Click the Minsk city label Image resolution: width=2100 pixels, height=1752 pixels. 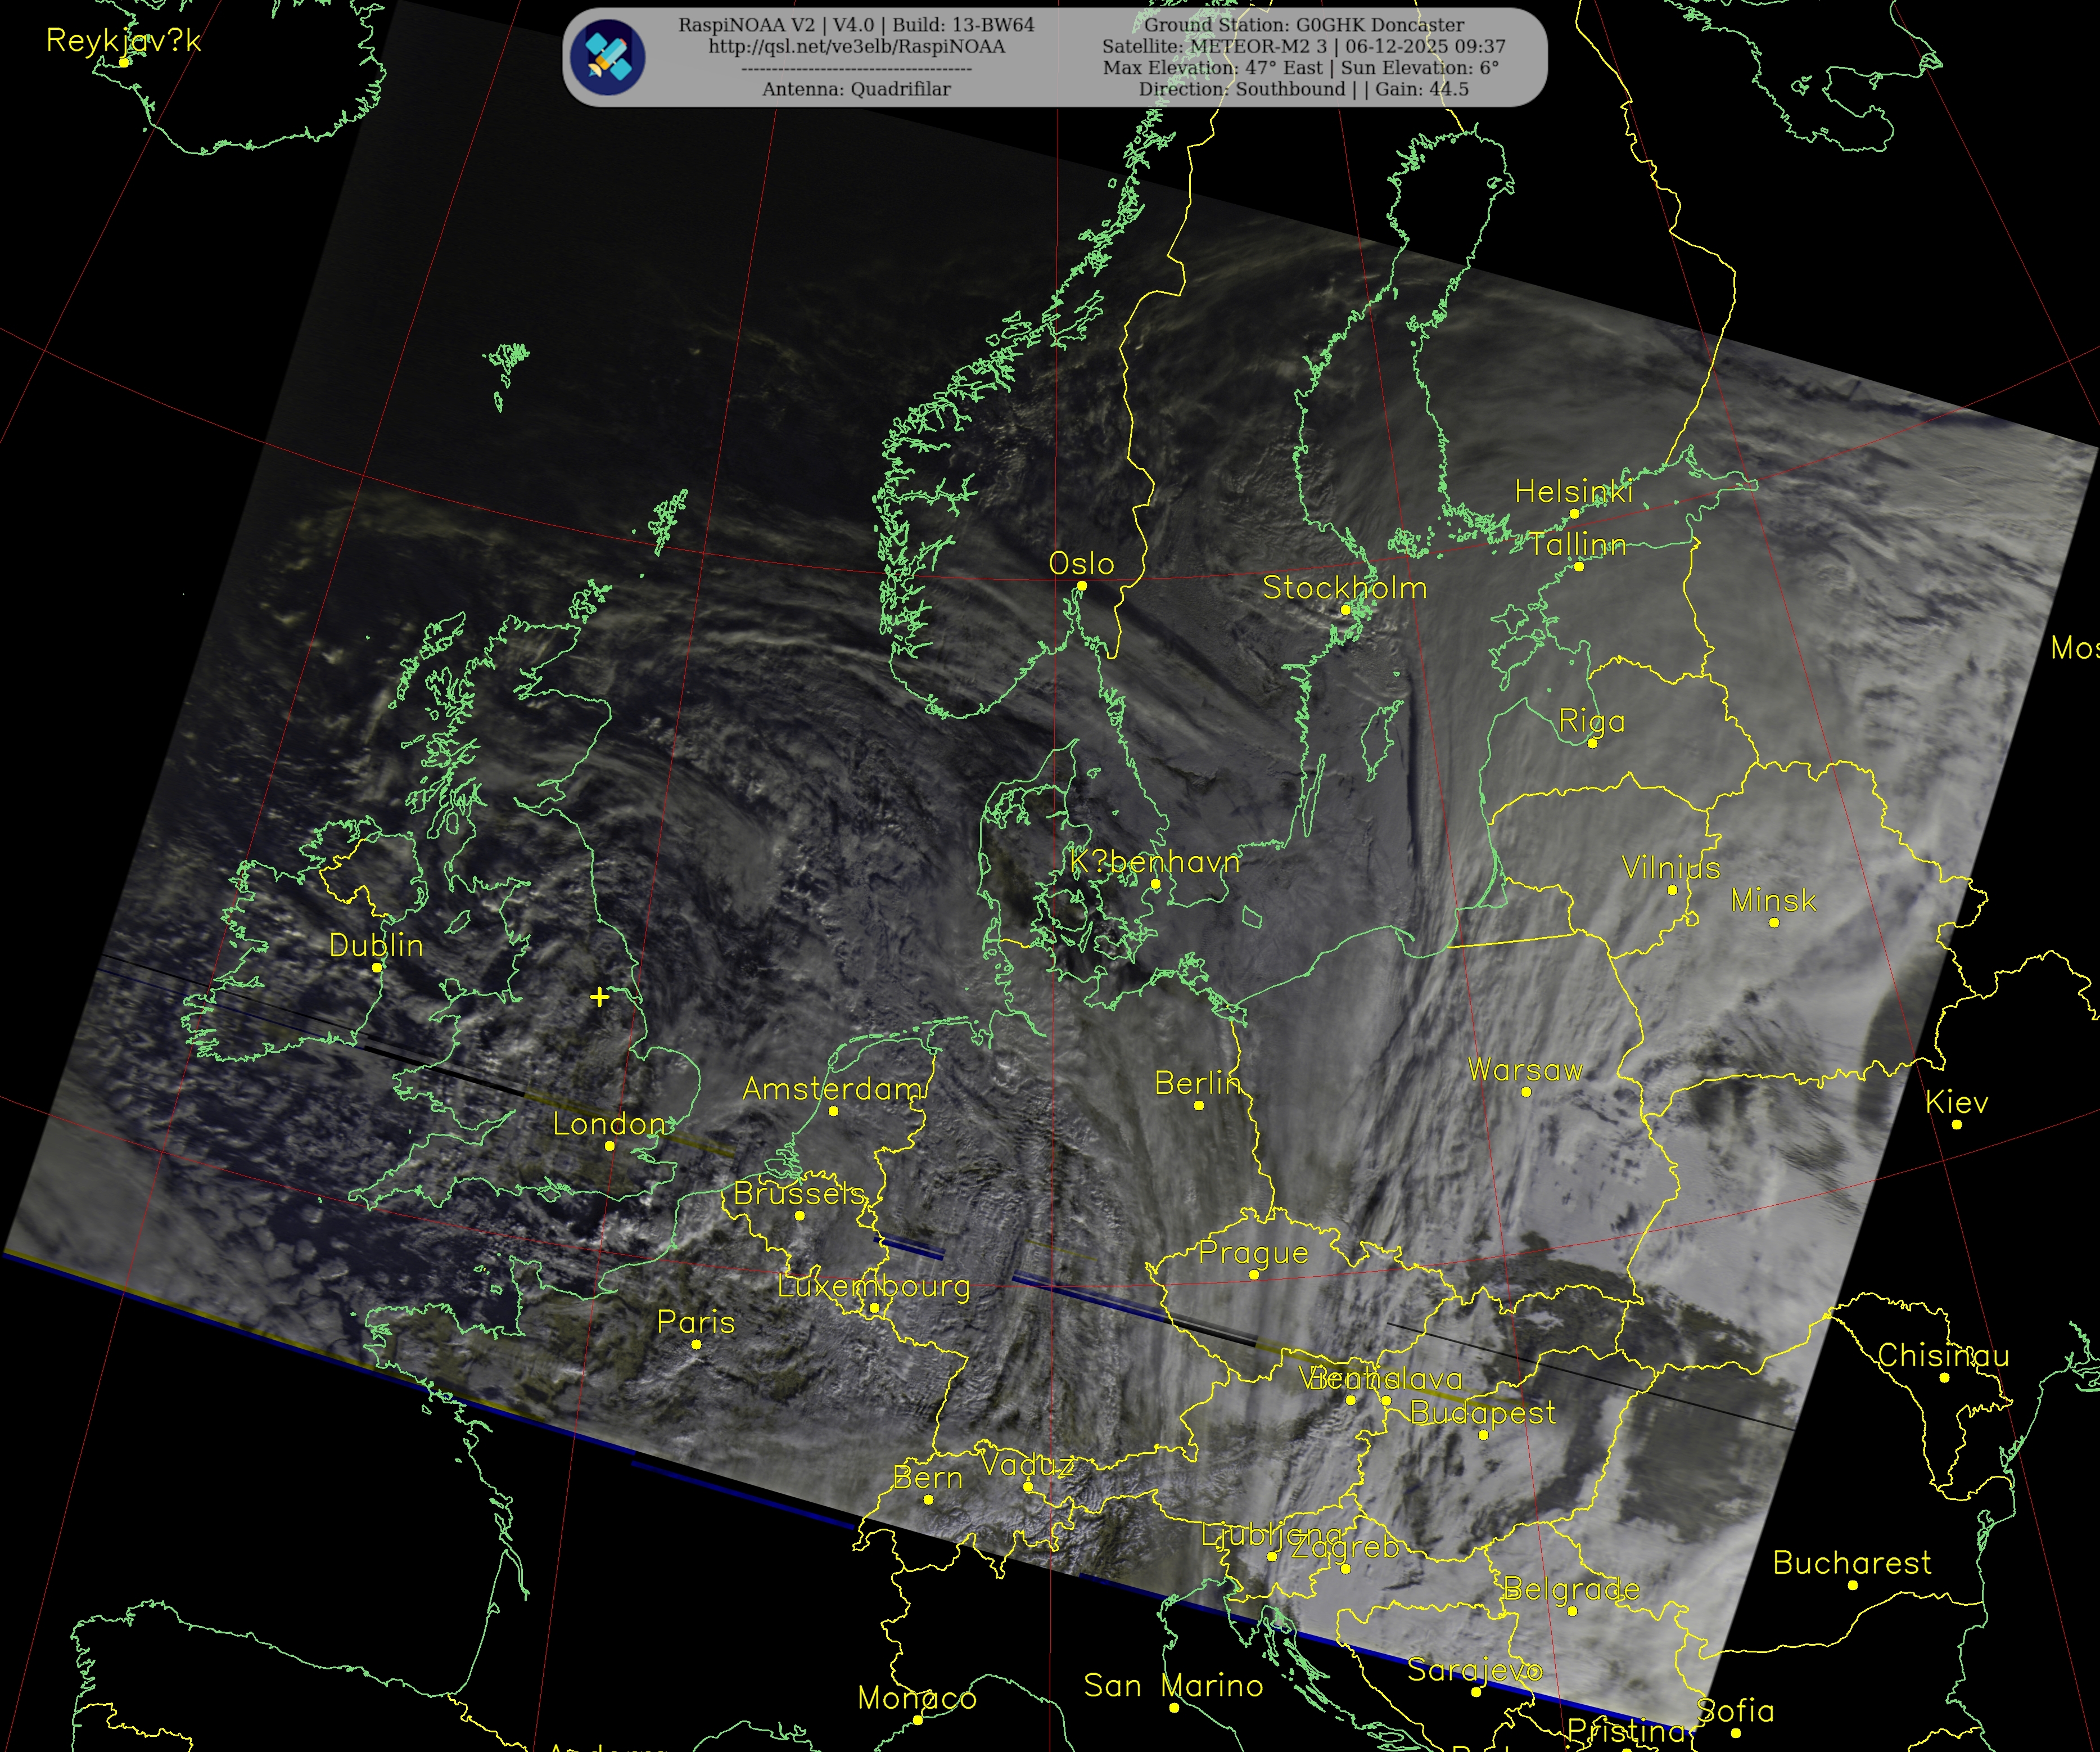coord(1773,900)
